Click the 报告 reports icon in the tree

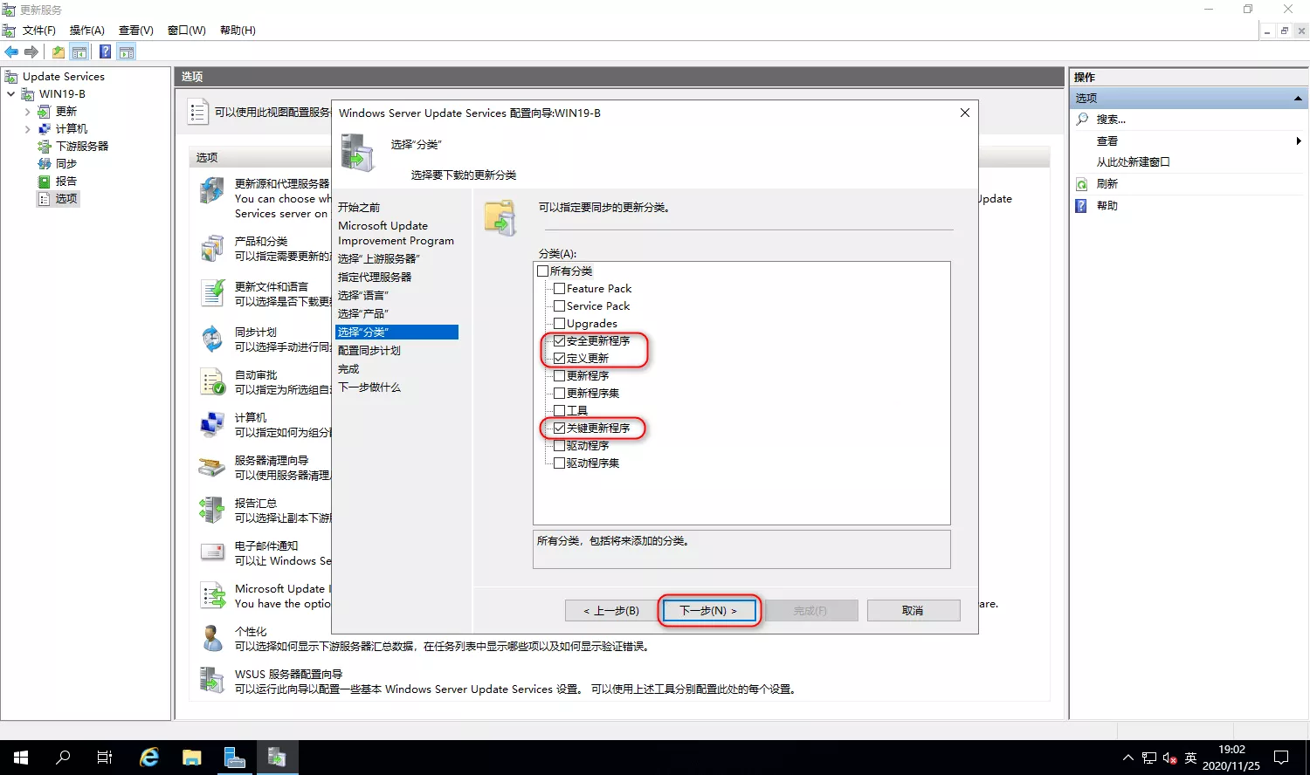point(45,182)
